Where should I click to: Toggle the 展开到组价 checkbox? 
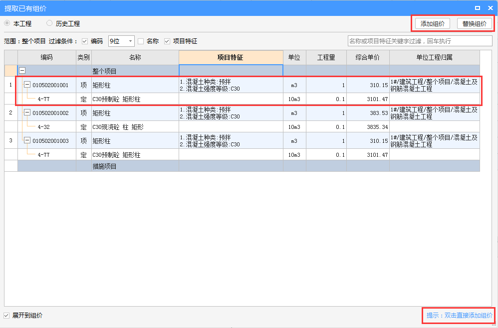(x=6, y=316)
